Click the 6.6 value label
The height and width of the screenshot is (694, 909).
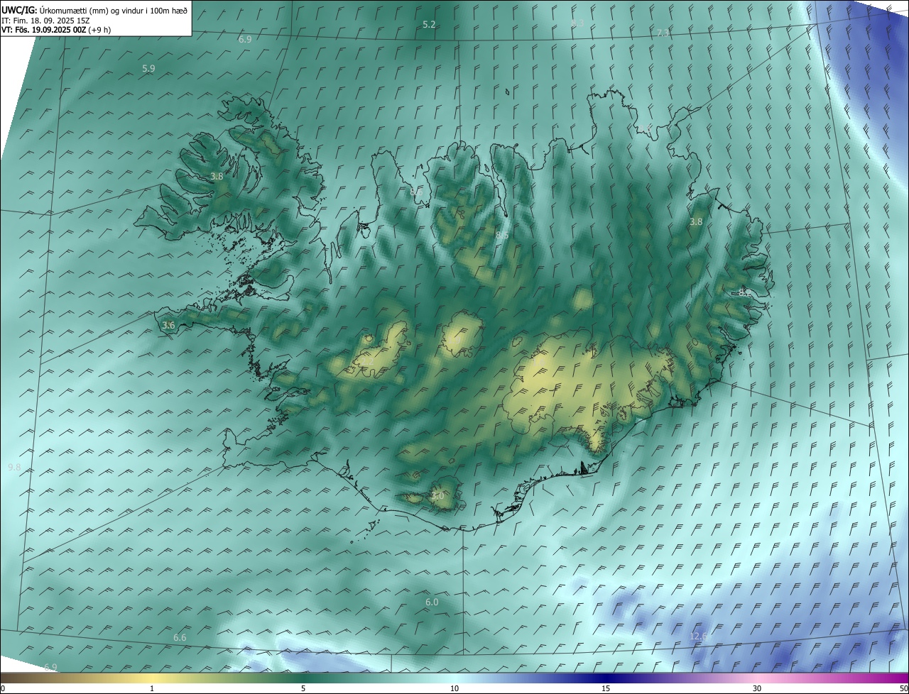coord(180,638)
